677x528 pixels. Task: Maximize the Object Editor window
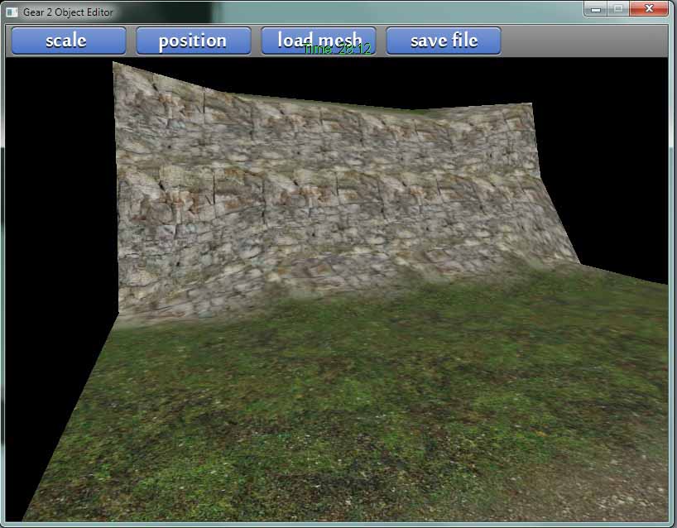pyautogui.click(x=617, y=9)
